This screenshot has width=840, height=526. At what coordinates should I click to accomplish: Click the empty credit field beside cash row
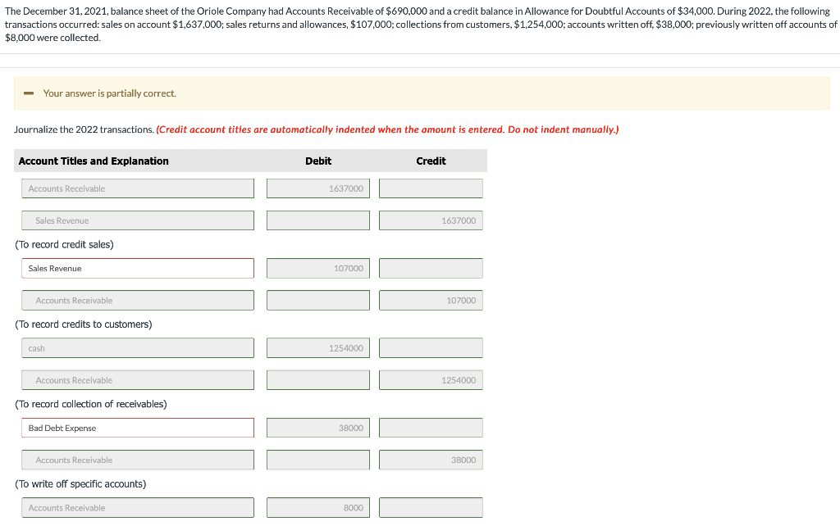[431, 348]
